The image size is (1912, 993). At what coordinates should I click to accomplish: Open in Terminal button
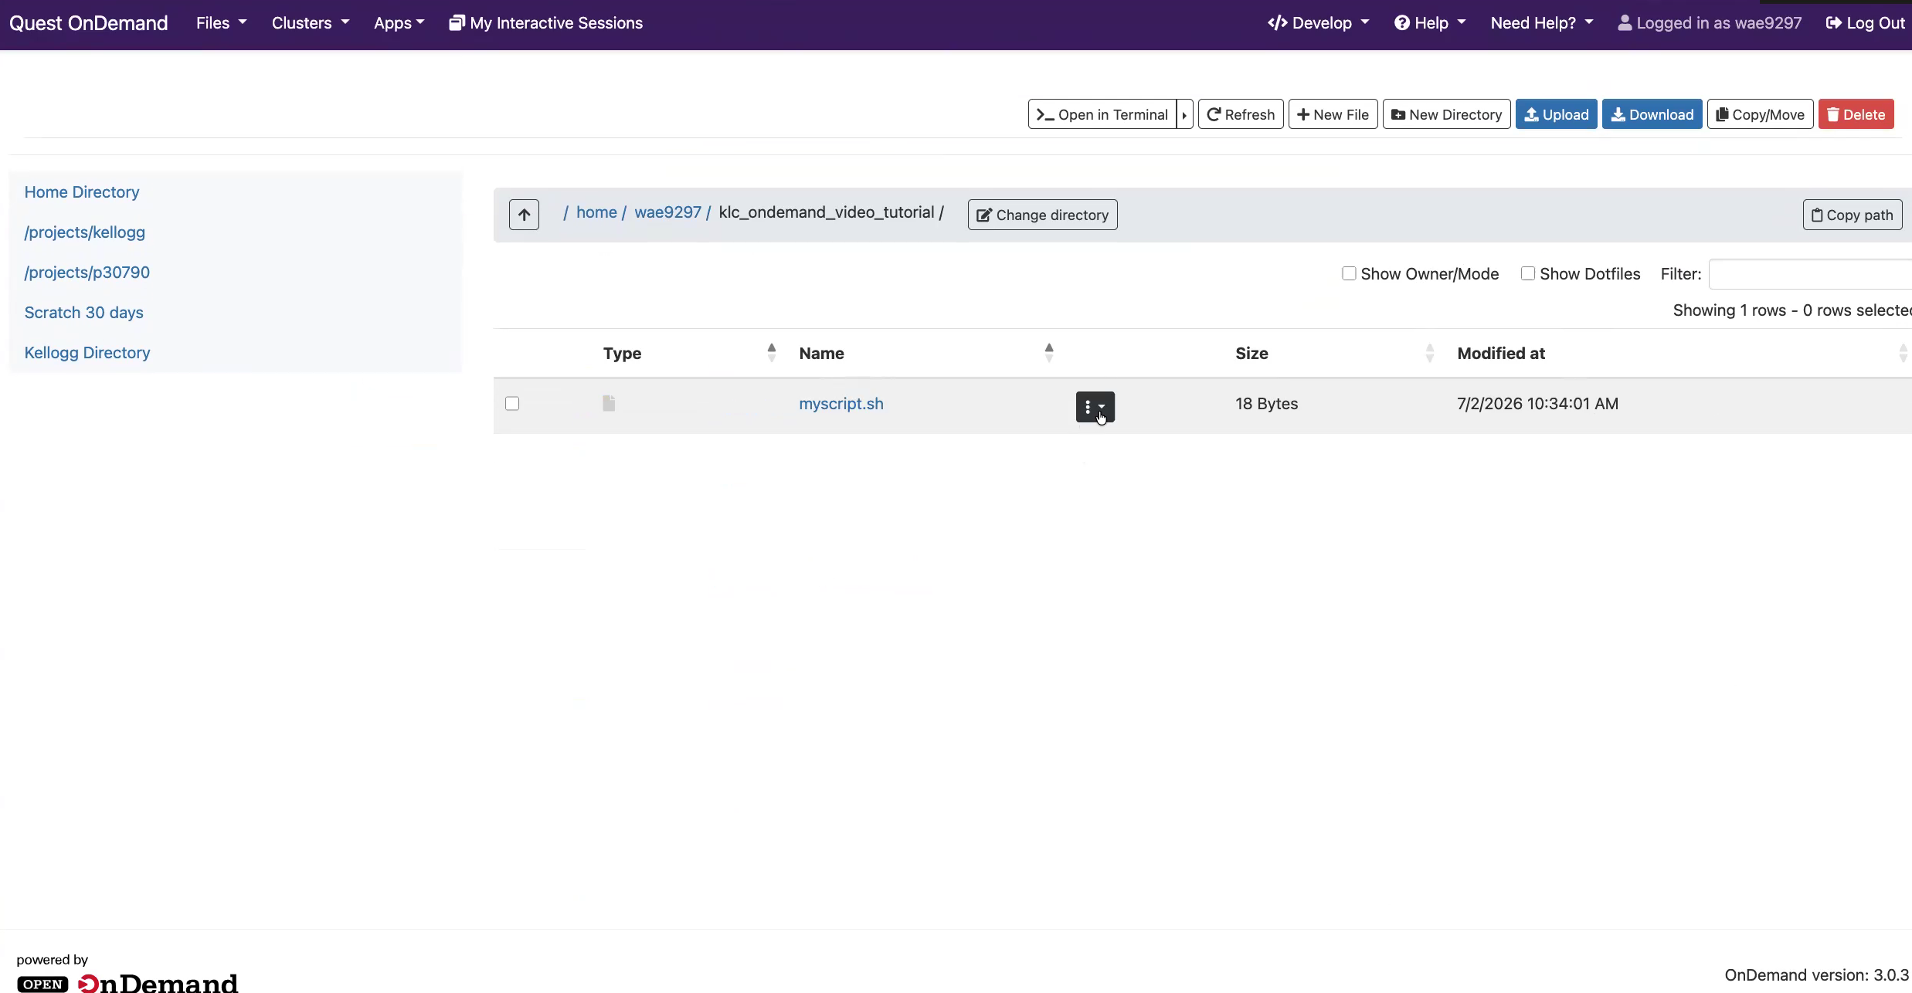[x=1102, y=114]
